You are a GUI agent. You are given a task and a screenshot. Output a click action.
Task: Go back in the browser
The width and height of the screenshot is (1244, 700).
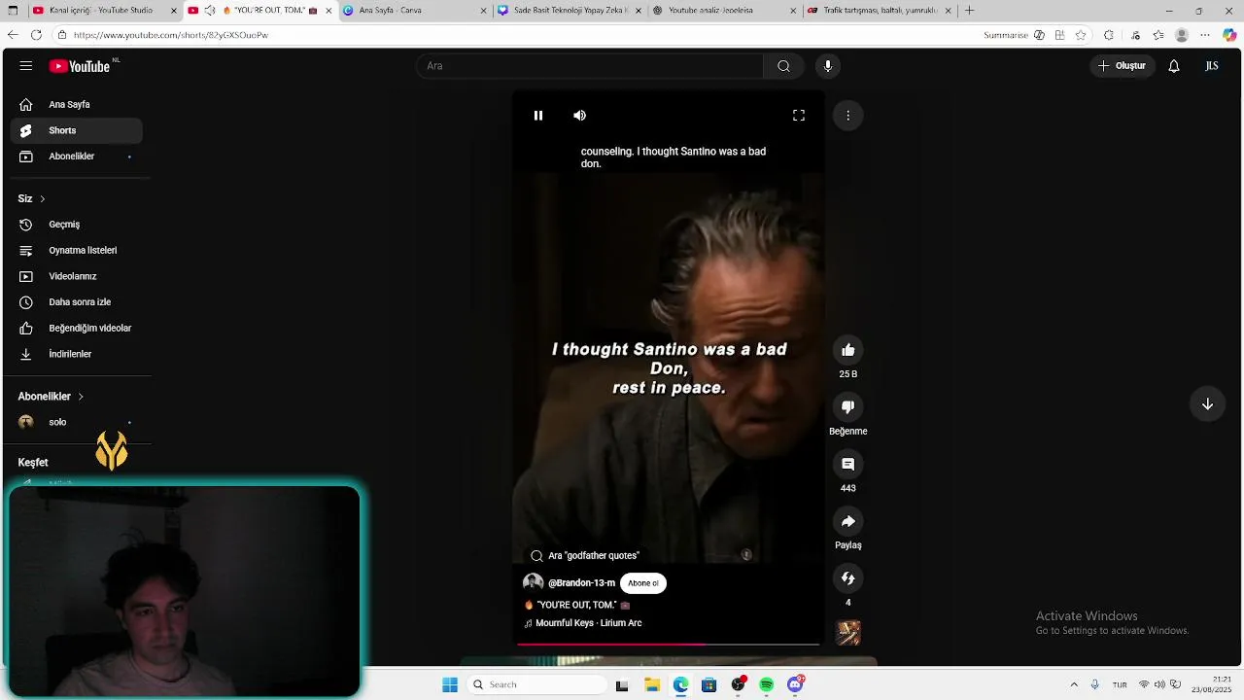click(13, 35)
